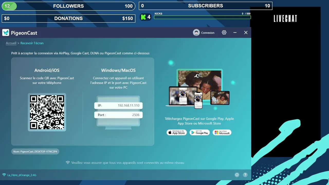Viewport: 329px width, 185px height.
Task: Click the device name PigeonCast_DESKTOP-V7NC2P4 label
Action: (35, 152)
